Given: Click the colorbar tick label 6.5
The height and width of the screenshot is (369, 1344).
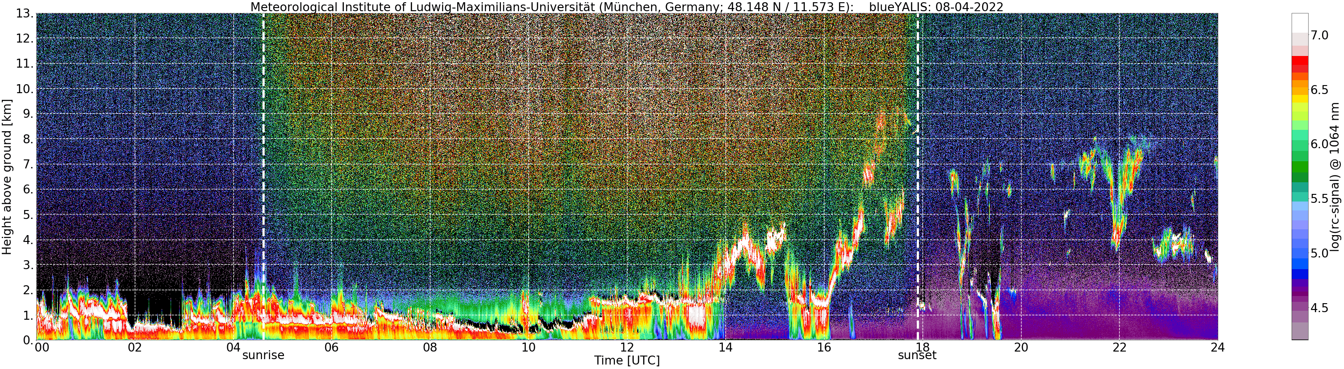Looking at the screenshot, I should click(x=1319, y=90).
